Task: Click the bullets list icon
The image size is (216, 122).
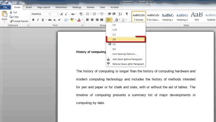Action: tap(88, 14)
